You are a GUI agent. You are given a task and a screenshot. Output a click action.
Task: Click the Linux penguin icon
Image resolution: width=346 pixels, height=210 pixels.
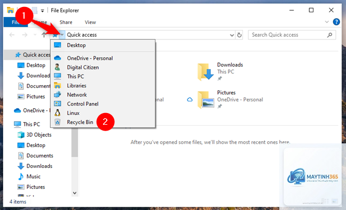[x=57, y=113]
